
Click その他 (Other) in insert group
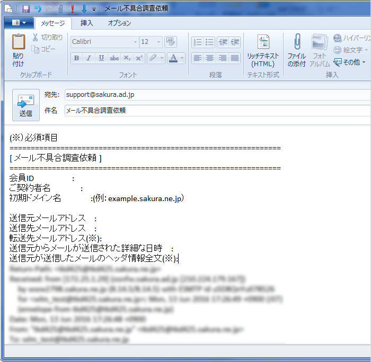350,62
